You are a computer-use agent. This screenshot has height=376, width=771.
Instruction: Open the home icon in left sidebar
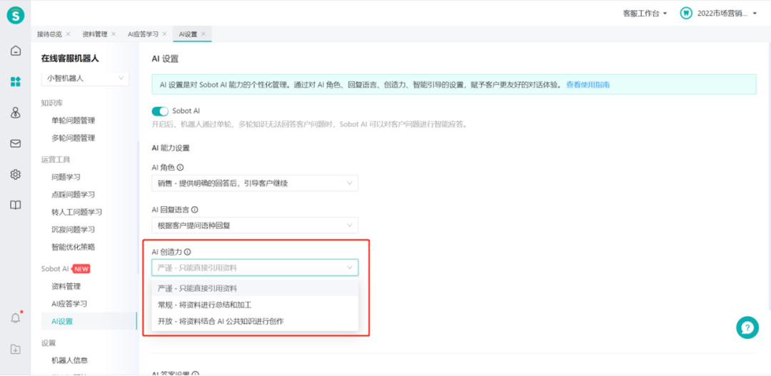click(16, 51)
